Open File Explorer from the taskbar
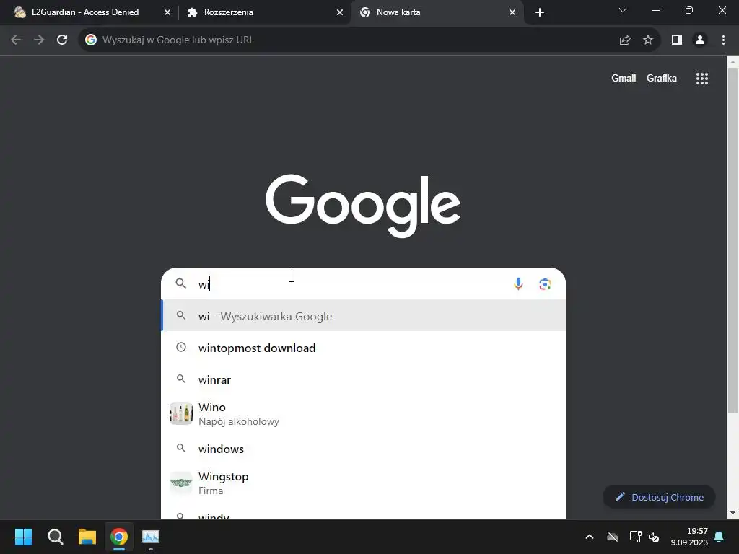 (x=87, y=537)
